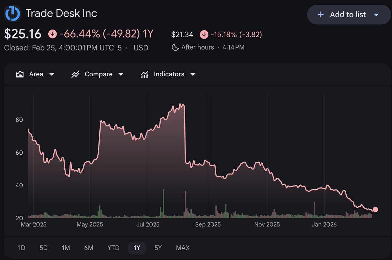Screen dimensions: 392x260
Task: Click the Mar 2025 axis label
Action: tap(34, 224)
